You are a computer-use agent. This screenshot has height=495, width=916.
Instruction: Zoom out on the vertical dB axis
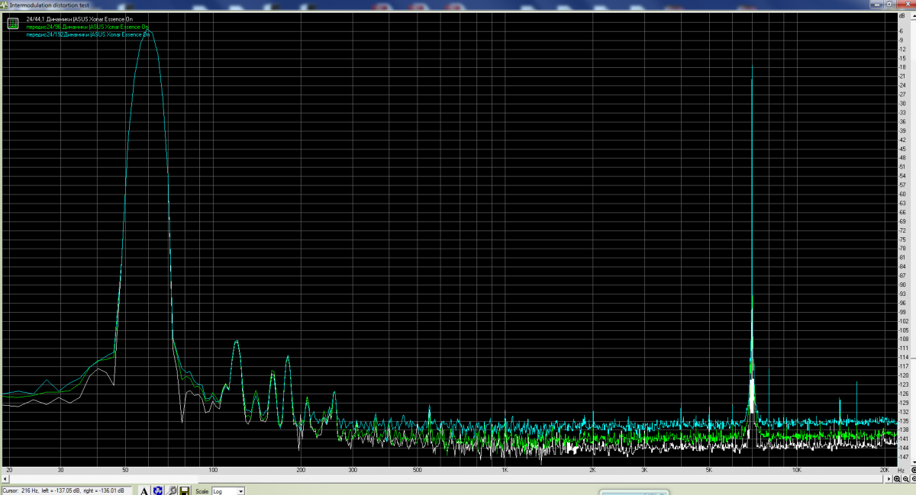pos(914,478)
